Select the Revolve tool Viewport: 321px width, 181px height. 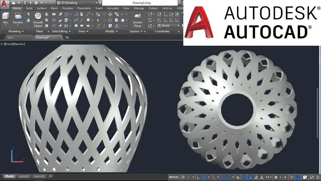[18, 18]
